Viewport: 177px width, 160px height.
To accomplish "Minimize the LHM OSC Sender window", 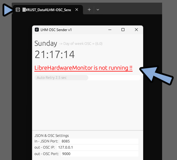I will tap(110, 30).
